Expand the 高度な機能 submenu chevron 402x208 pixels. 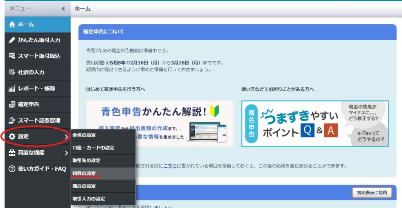pyautogui.click(x=66, y=153)
